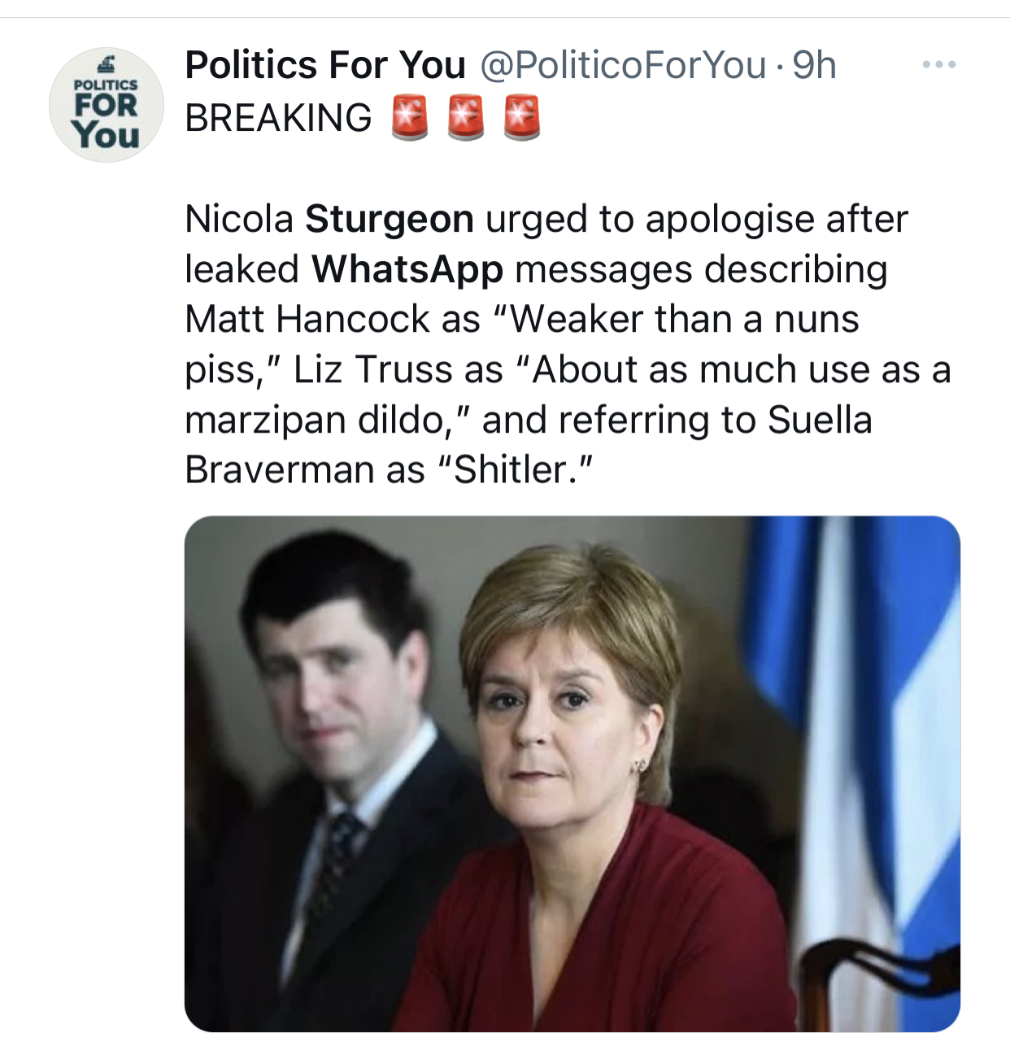Viewport: 1010px width, 1046px height.
Task: Click the bolded word WhatsApp
Action: point(407,269)
